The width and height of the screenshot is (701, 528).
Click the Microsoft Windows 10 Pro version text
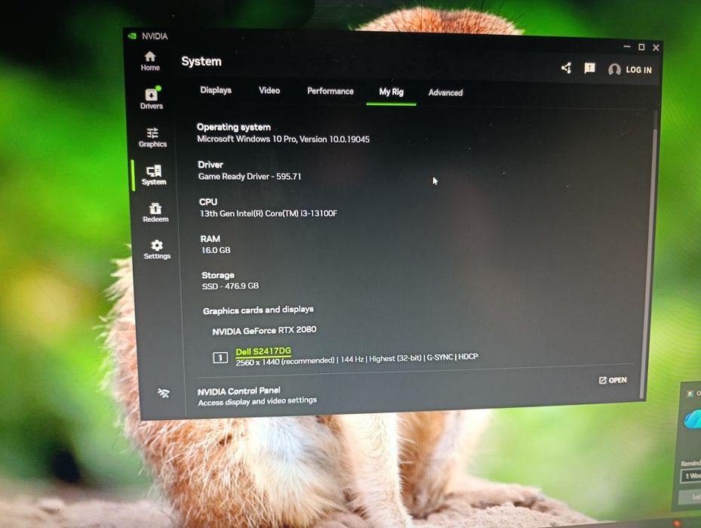284,139
